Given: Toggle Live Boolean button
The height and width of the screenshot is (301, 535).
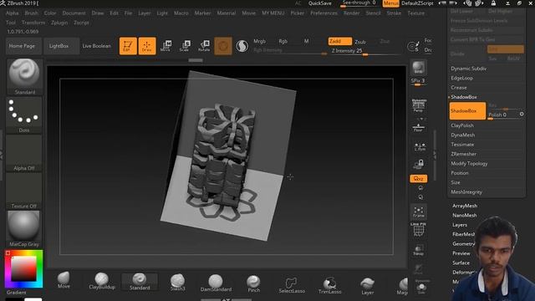Looking at the screenshot, I should (x=97, y=46).
